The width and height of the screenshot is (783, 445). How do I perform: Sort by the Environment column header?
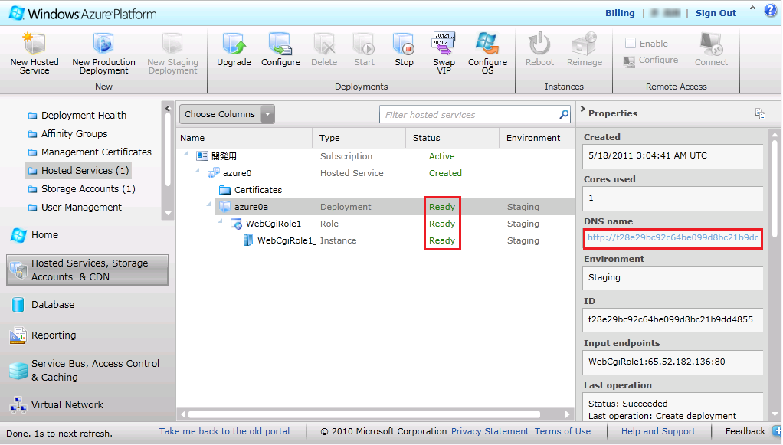(536, 139)
